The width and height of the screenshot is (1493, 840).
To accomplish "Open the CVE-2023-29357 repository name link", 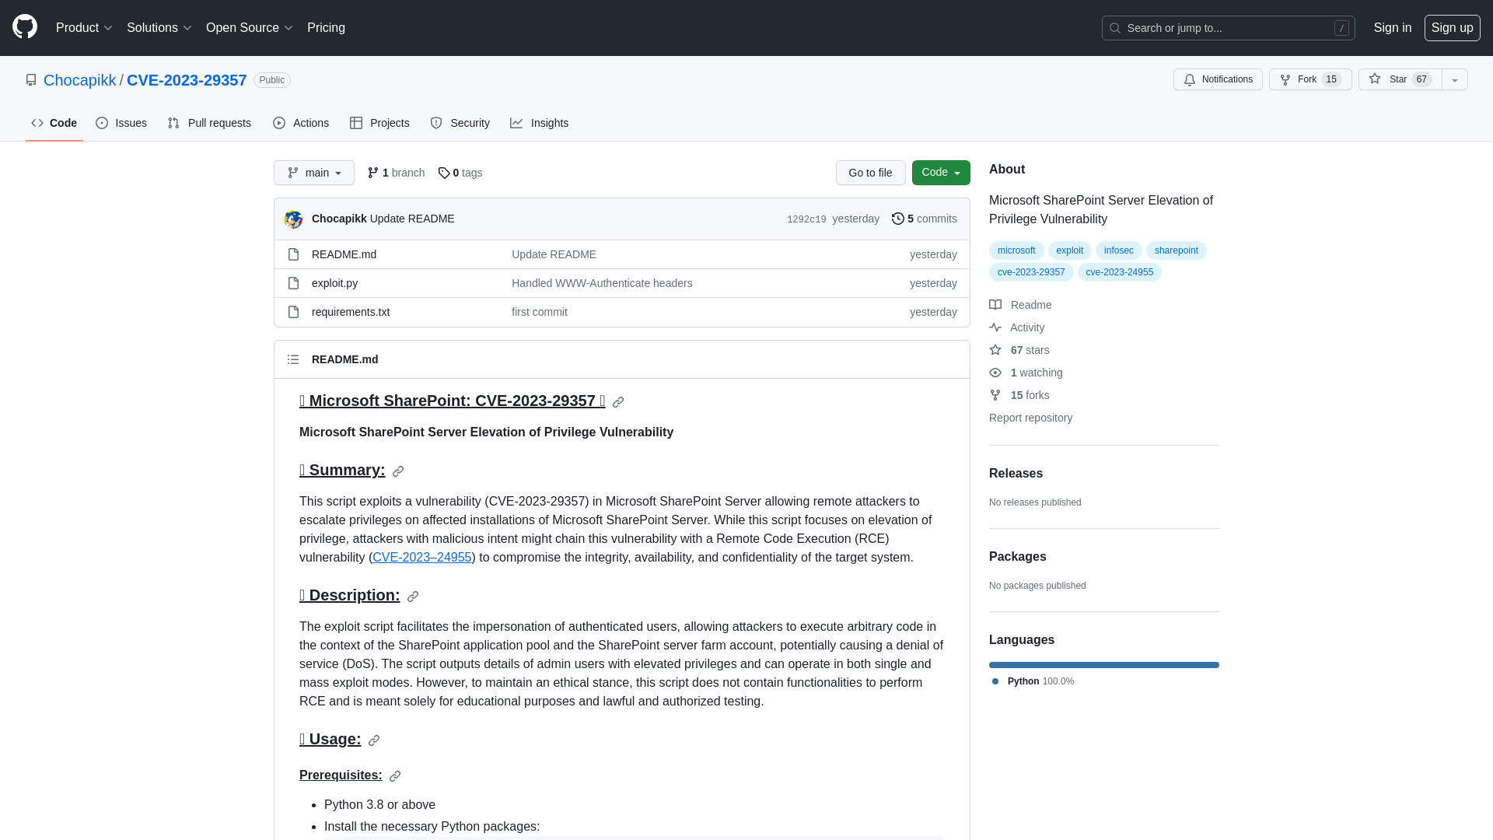I will point(187,80).
